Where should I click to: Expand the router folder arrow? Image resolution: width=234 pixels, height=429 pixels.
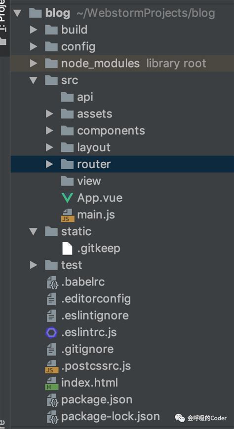tap(49, 164)
